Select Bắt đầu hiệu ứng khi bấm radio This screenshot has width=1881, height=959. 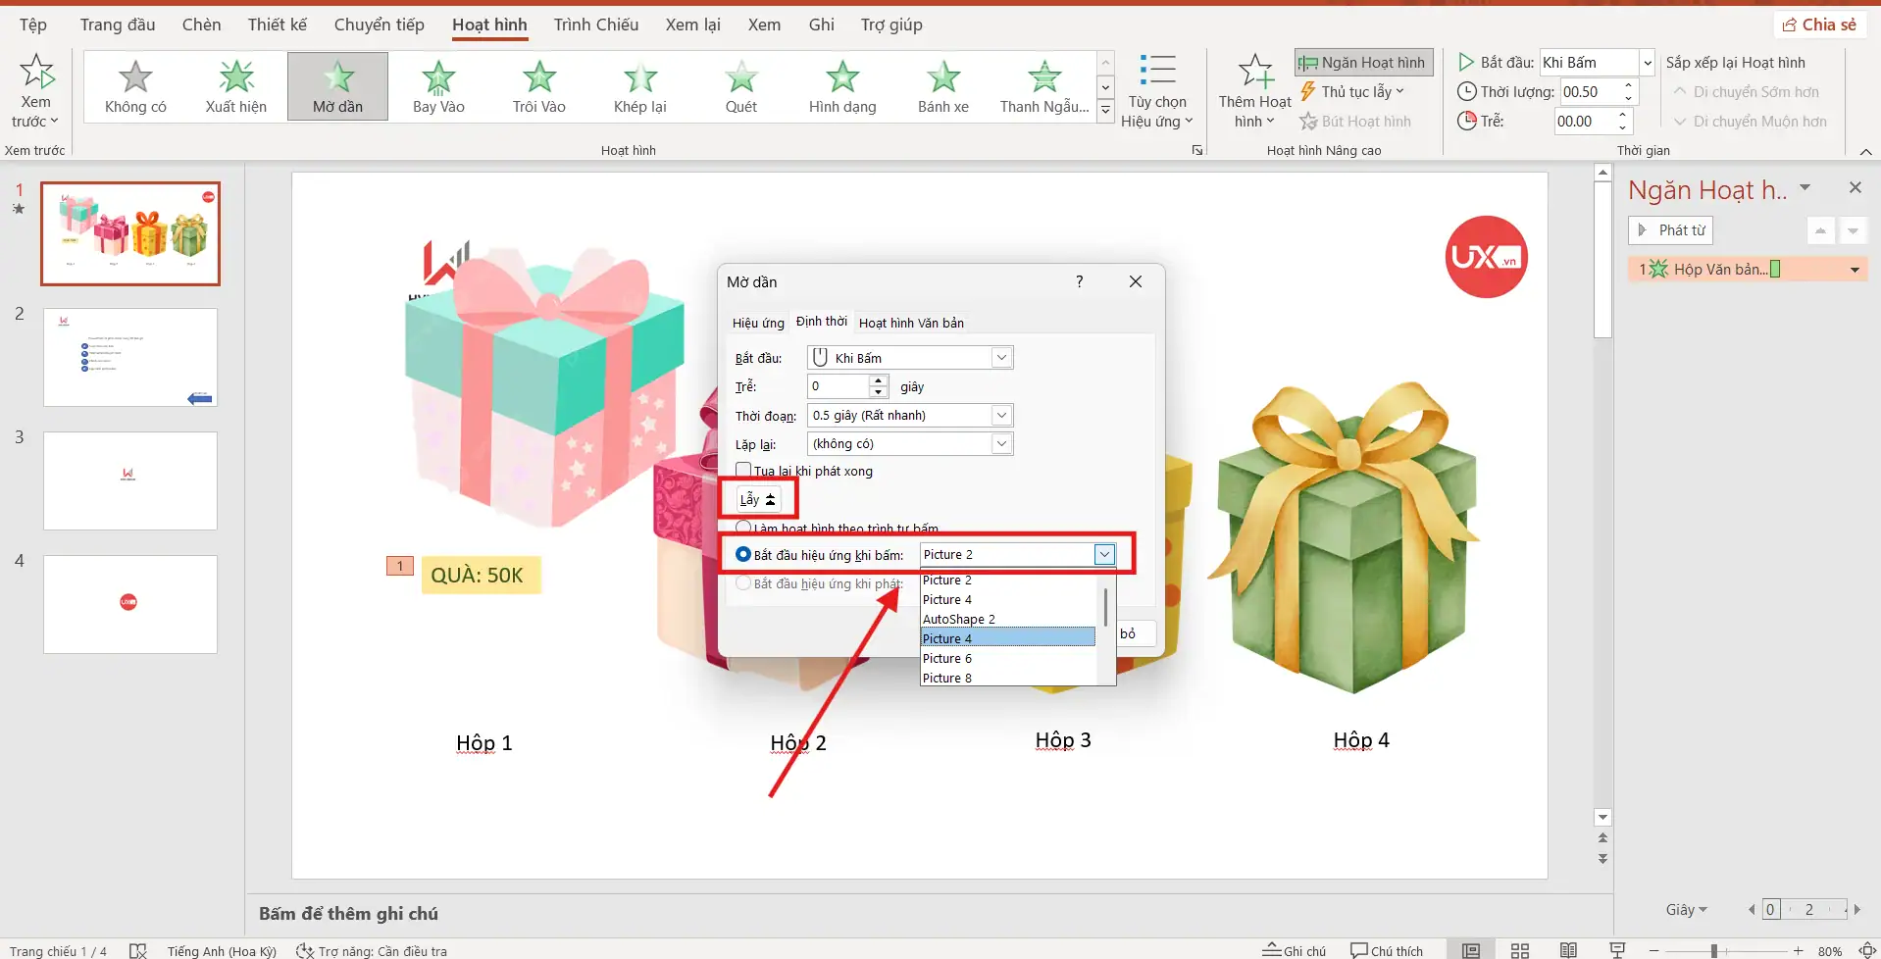coord(743,555)
